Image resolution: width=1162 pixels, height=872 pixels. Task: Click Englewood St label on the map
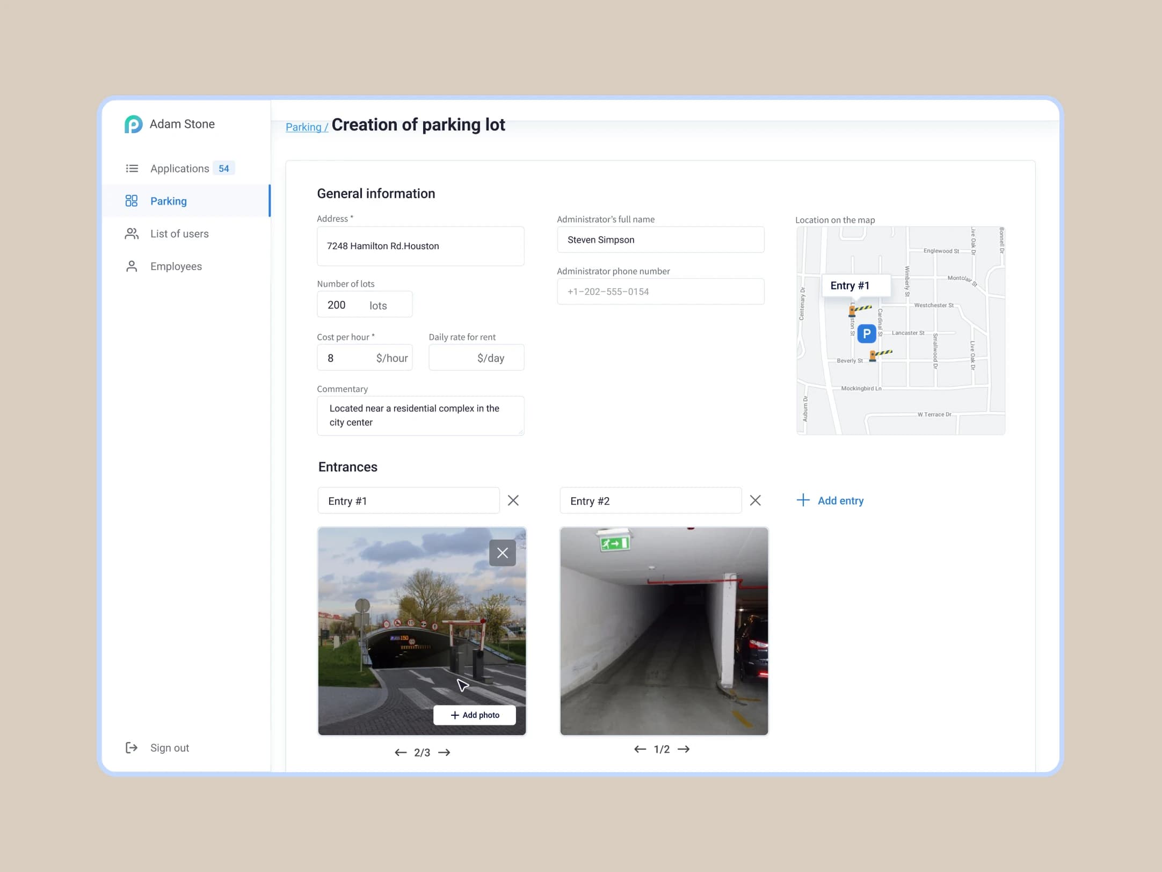click(941, 251)
